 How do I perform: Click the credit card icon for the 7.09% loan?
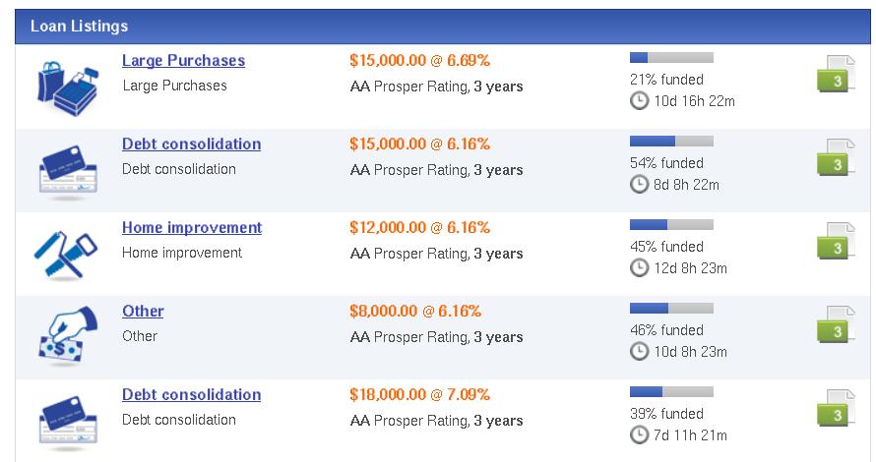68,423
